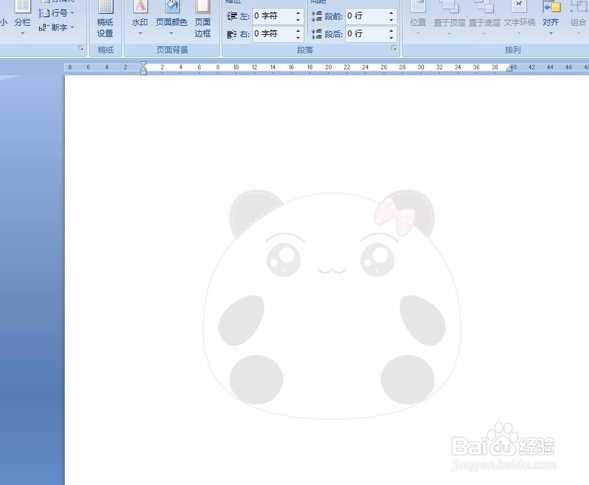Increase the 段后 spacing value
589x485 pixels.
click(392, 30)
